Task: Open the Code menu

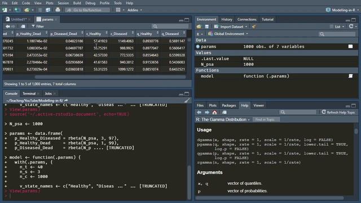Action: pos(26,3)
